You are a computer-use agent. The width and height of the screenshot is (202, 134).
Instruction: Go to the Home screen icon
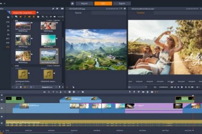(x=72, y=3)
